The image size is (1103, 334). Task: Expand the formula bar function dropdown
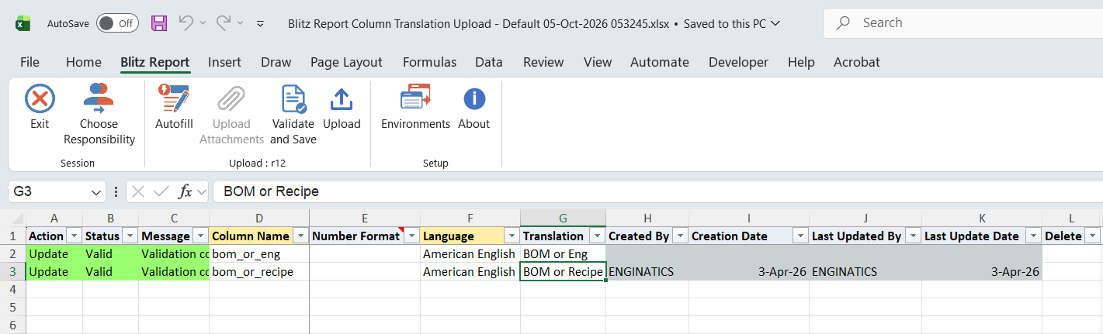(x=201, y=191)
